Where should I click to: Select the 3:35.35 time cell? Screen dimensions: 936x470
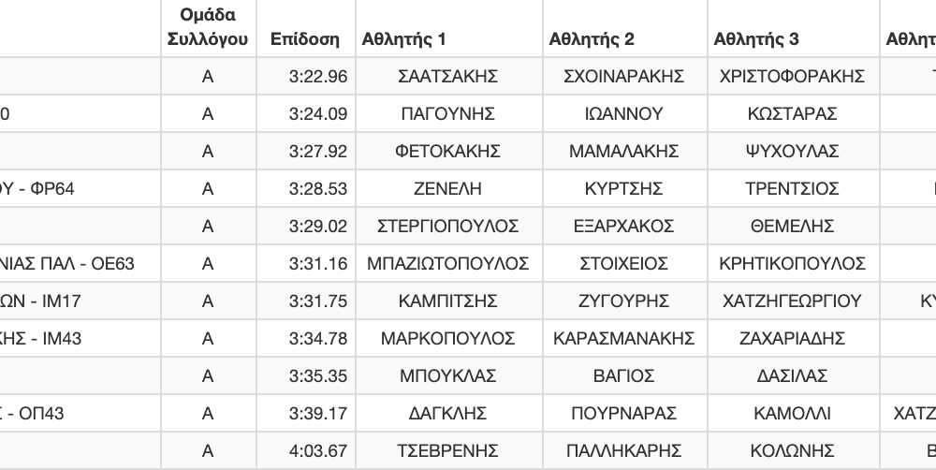pyautogui.click(x=306, y=375)
